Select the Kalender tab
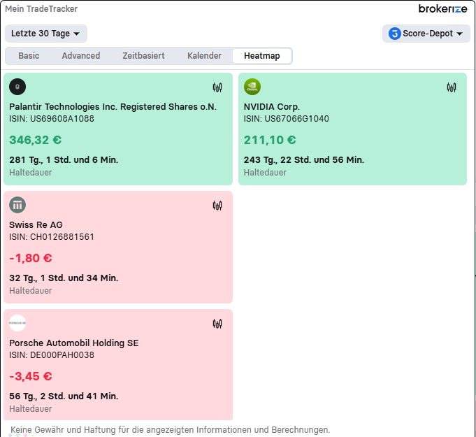Screen dimensions: 476x437 204,56
